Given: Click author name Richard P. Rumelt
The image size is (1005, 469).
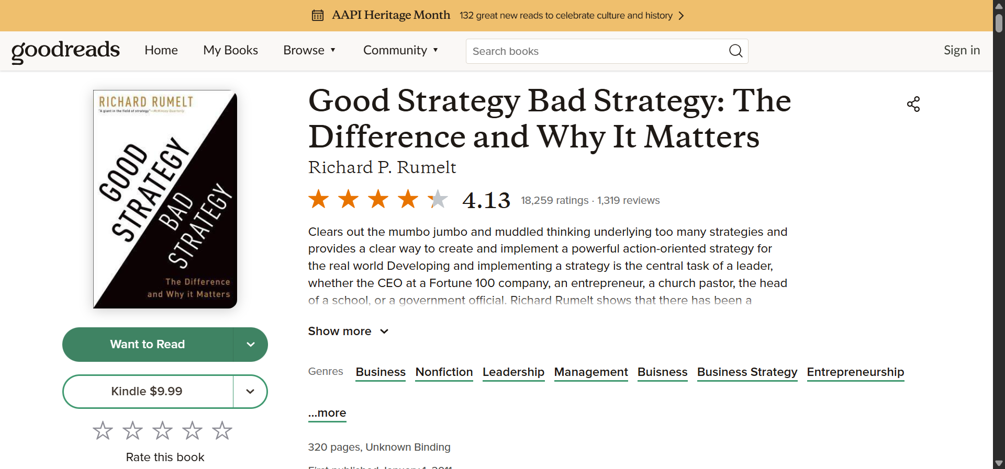Looking at the screenshot, I should 382,167.
